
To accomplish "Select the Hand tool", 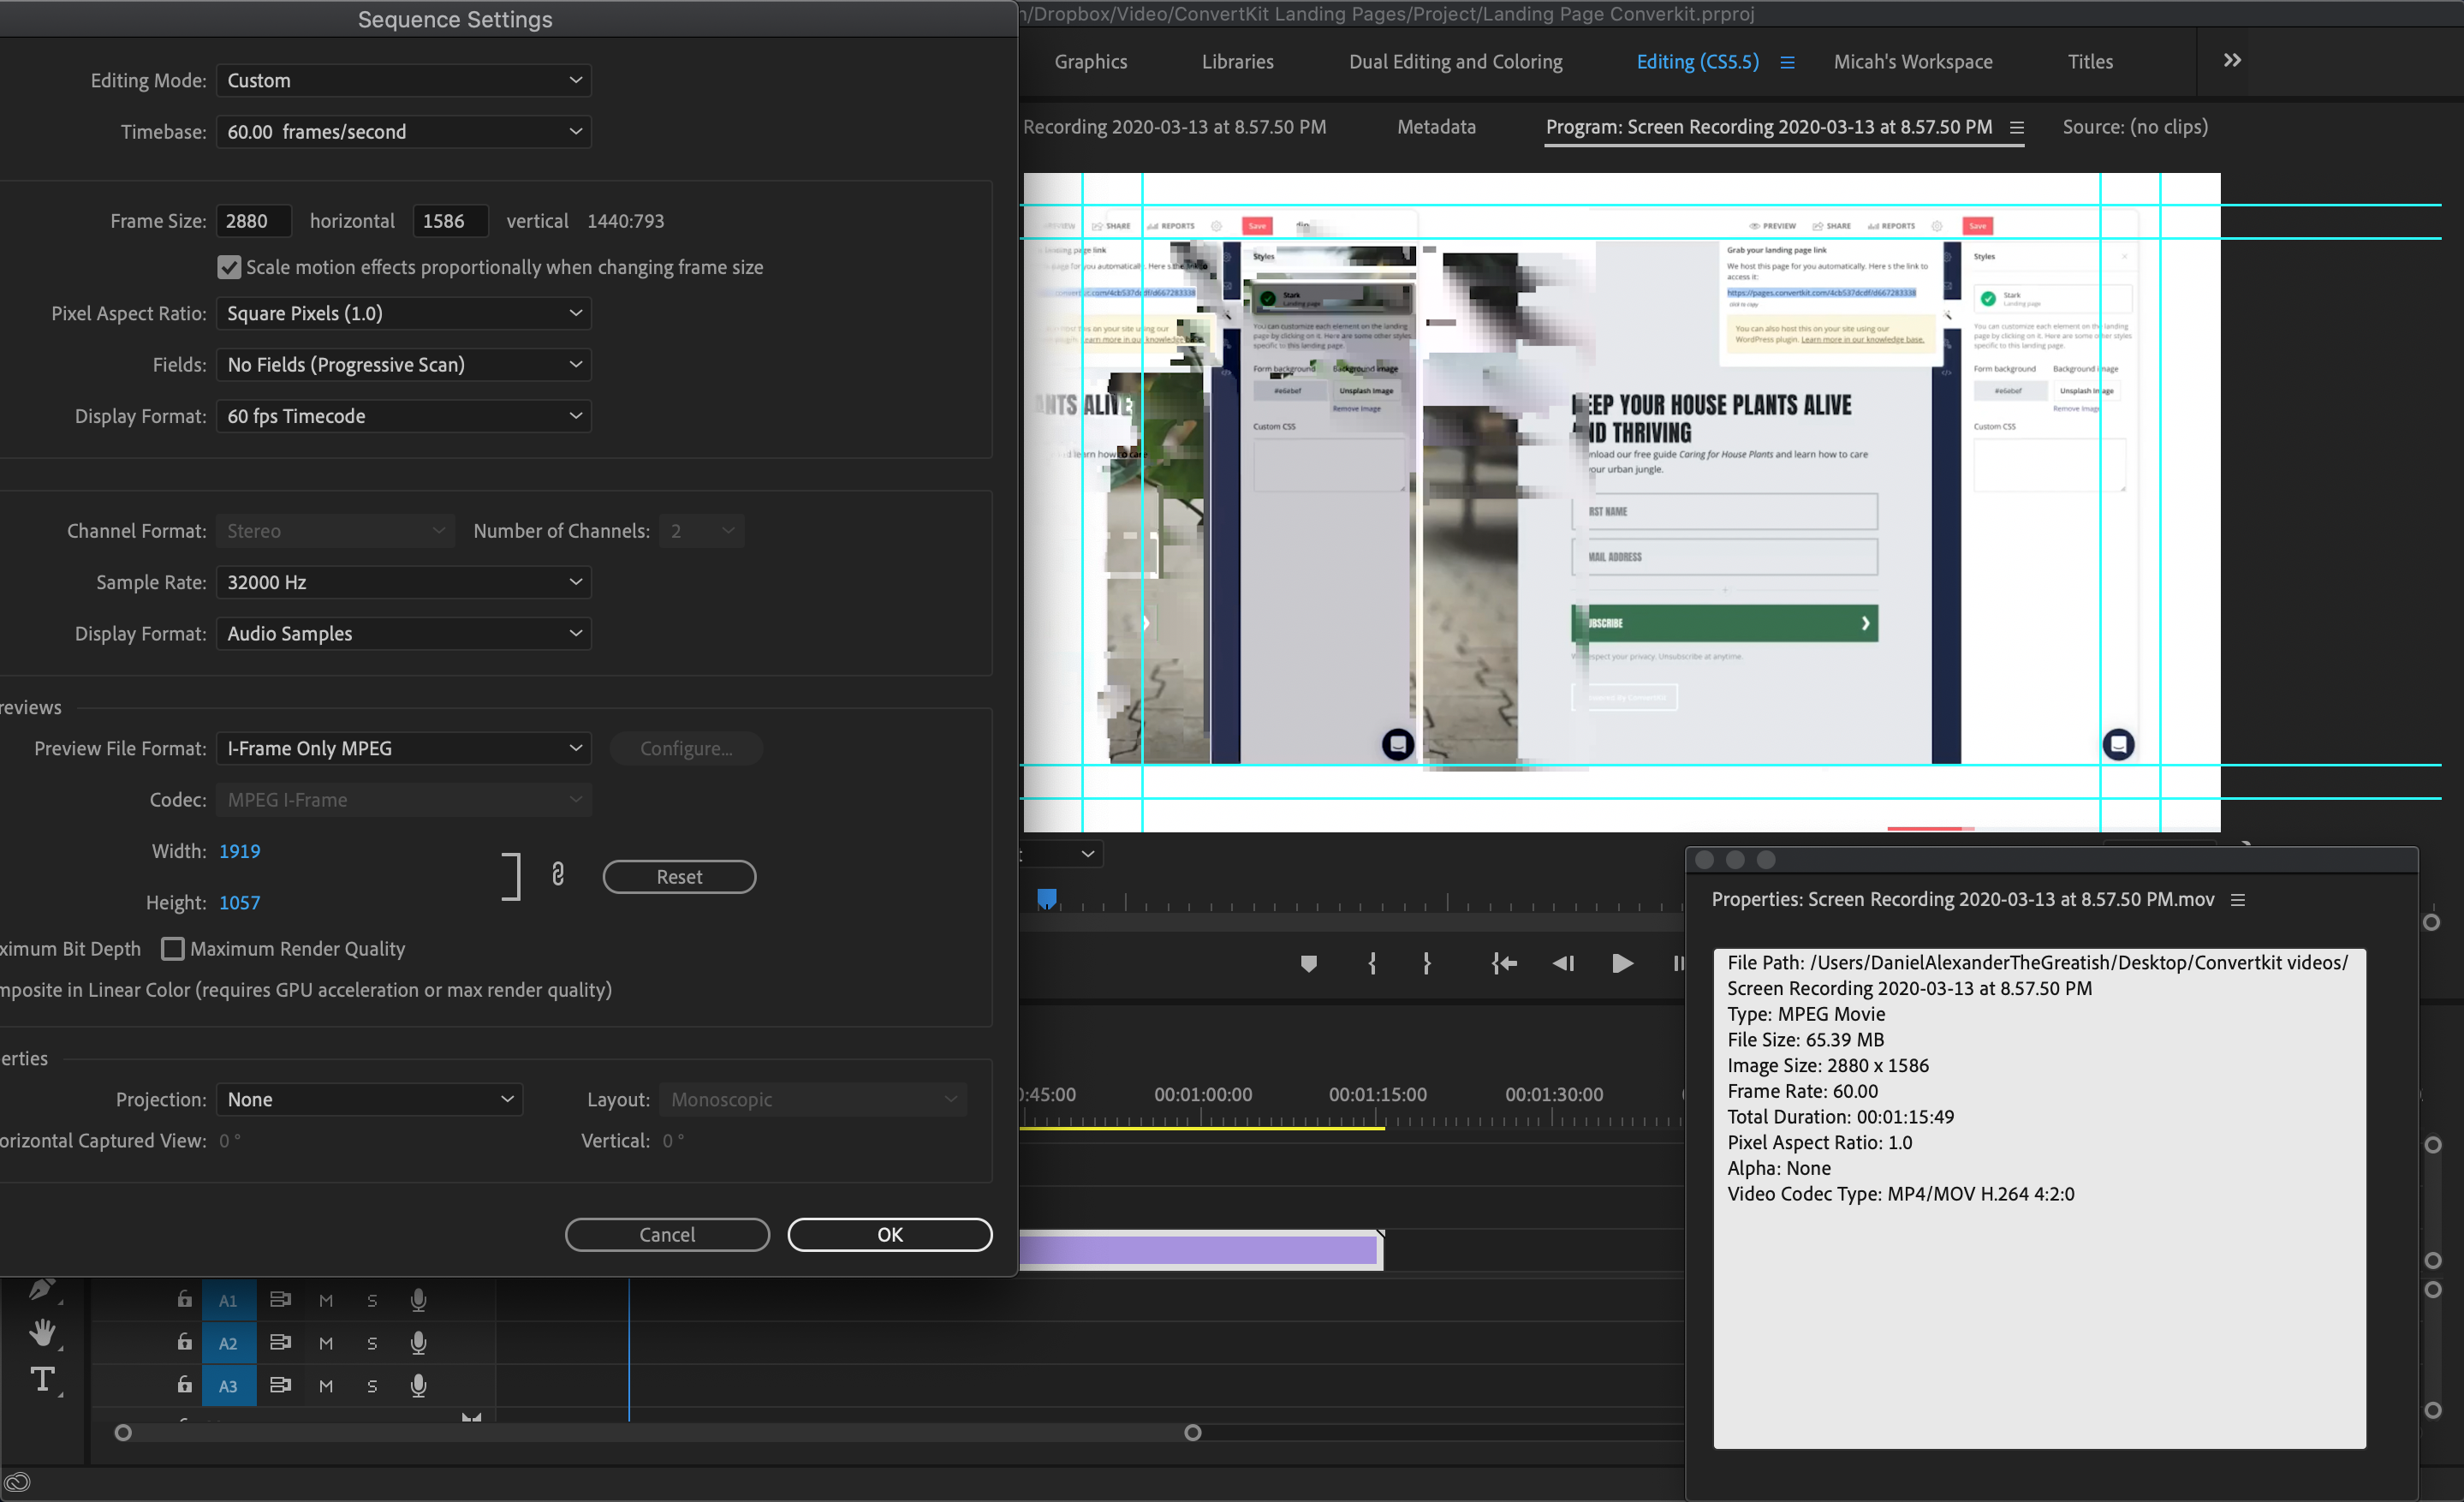I will pos(42,1332).
